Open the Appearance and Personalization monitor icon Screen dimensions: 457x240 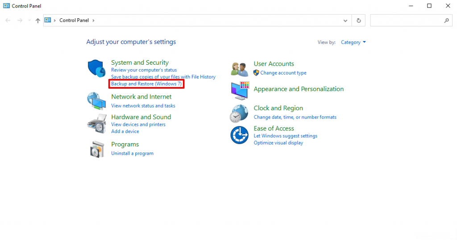(240, 91)
